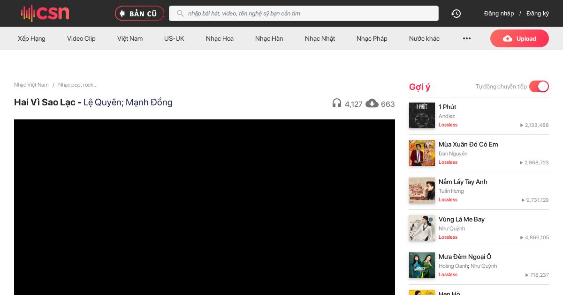Click the Gợi ý suggestions heading

click(419, 87)
